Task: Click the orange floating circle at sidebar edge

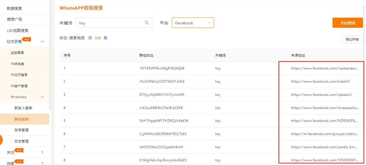Action: (1, 140)
